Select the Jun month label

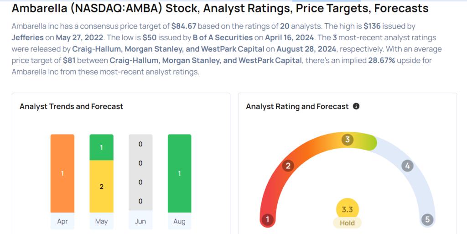click(140, 221)
